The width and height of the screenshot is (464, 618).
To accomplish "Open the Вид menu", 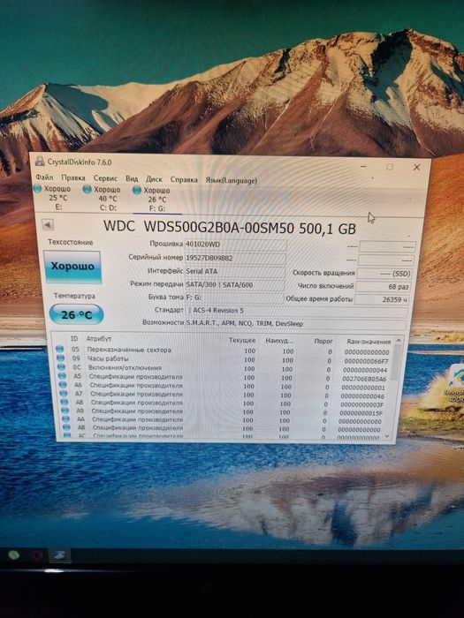I will [132, 178].
